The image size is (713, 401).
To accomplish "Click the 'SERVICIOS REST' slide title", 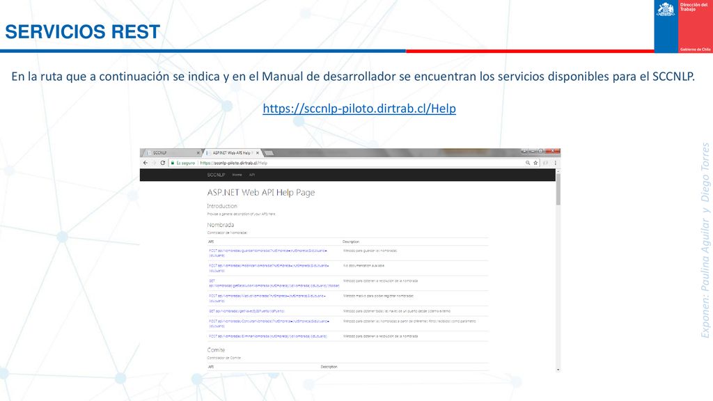I will click(x=83, y=32).
